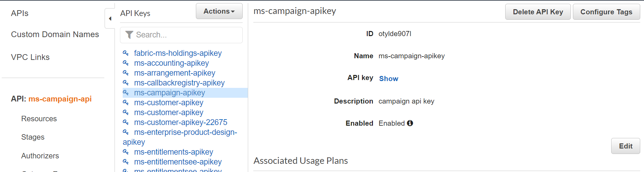Screen dimensions: 644x172
Task: Click the info icon next to Enabled
Action: pyautogui.click(x=410, y=123)
